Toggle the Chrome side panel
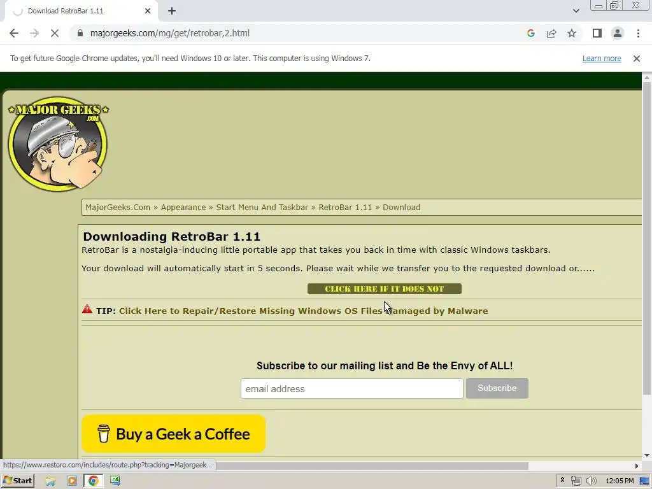Image resolution: width=652 pixels, height=489 pixels. pos(597,33)
